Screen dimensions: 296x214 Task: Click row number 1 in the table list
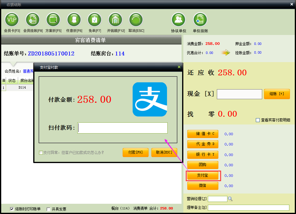click(x=3, y=88)
